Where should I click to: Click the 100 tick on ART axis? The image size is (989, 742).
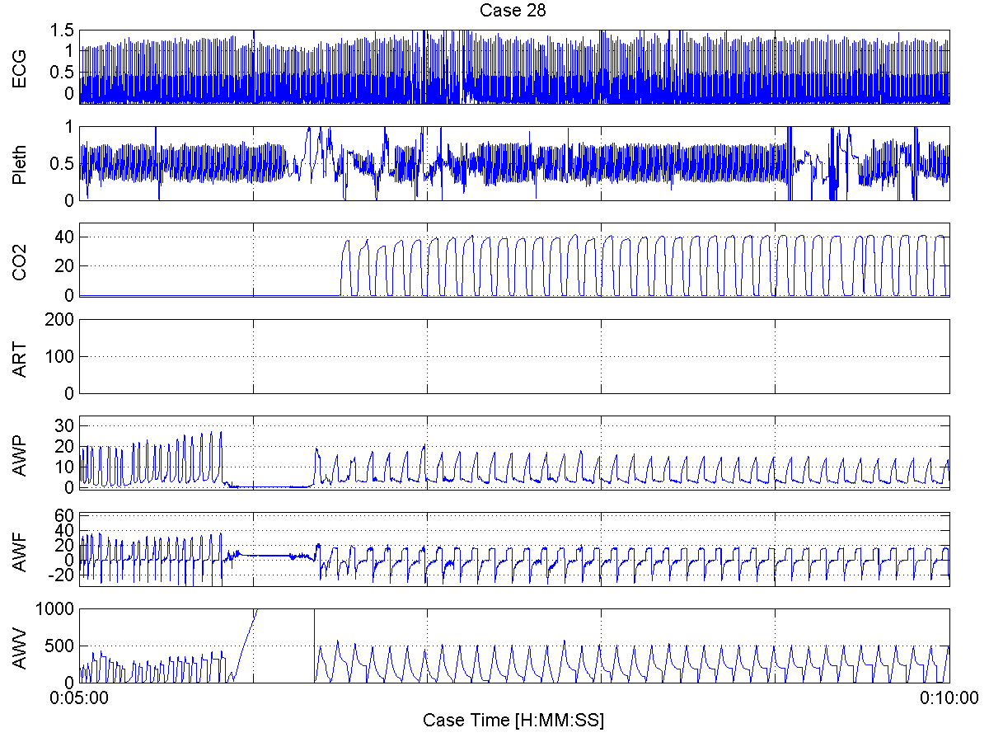[x=62, y=356]
